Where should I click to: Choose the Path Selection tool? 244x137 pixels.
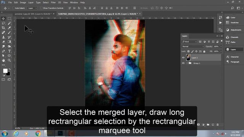click(3, 56)
